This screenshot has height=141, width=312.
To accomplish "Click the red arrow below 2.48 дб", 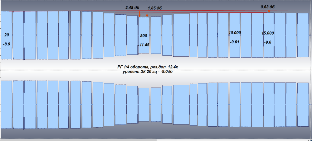I will point(139,14).
